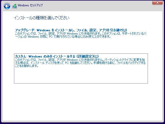Go back with the blue arrow button
The height and width of the screenshot is (124, 165).
click(x=7, y=6)
